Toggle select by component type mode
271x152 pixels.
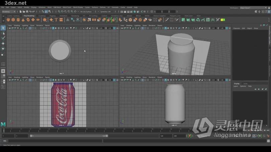(50, 12)
